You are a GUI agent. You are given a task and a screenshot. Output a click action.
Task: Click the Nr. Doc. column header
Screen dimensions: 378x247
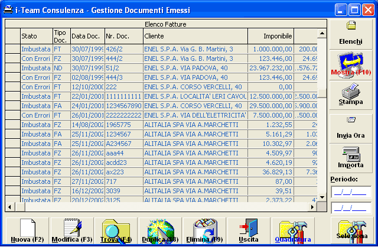pos(124,36)
